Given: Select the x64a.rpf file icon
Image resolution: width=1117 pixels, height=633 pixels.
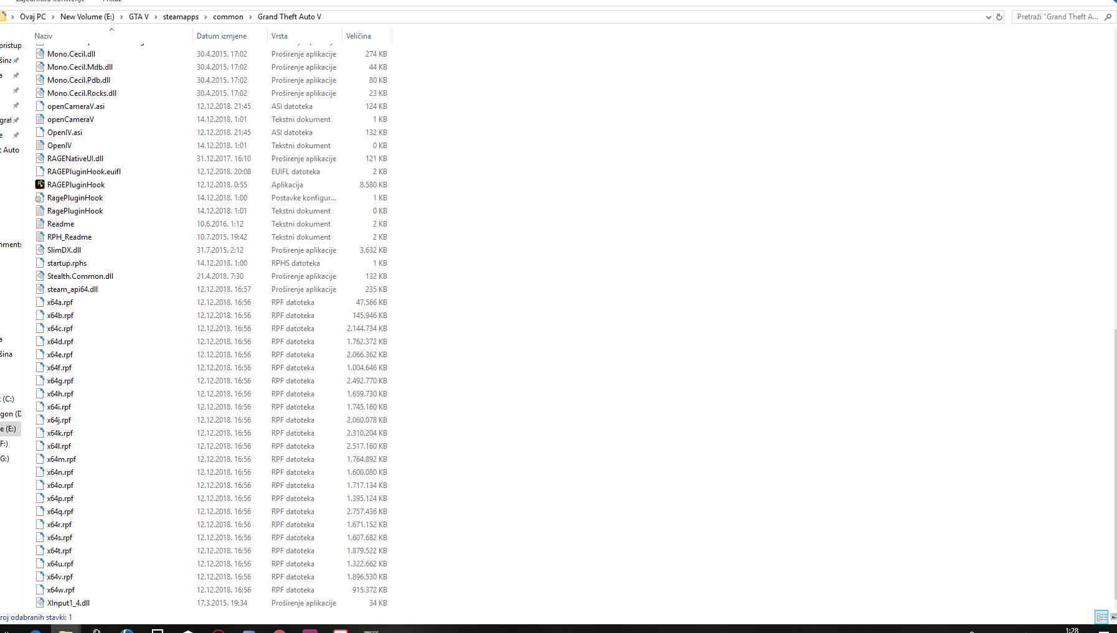Looking at the screenshot, I should [40, 302].
